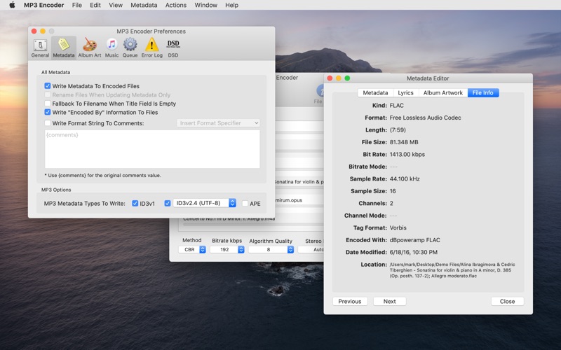Open the Edit menu

click(95, 5)
